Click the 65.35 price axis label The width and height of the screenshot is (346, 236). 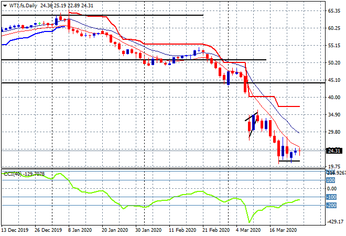pos(334,10)
